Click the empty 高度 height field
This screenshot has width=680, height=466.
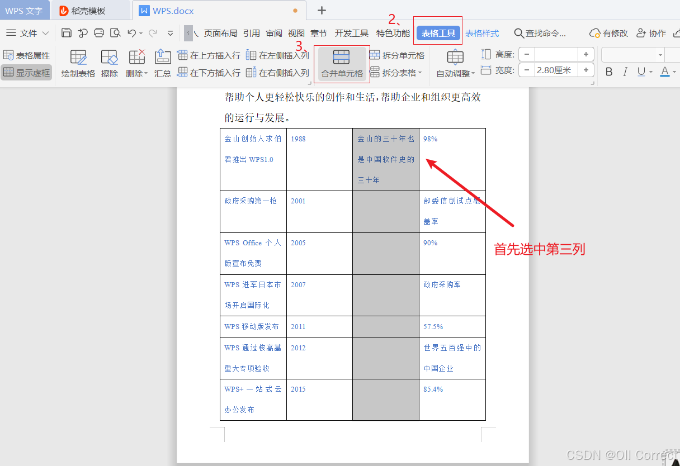click(556, 54)
